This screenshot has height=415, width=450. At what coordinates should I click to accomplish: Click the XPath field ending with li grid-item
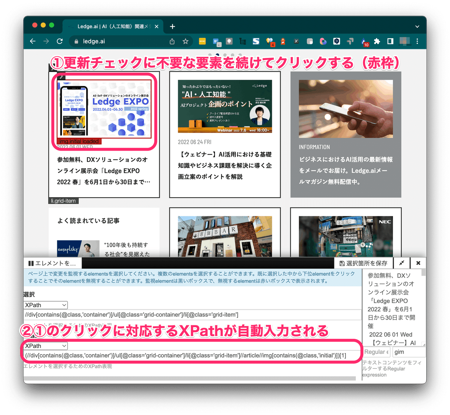point(192,315)
